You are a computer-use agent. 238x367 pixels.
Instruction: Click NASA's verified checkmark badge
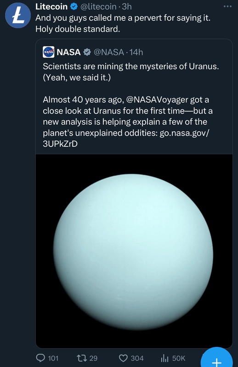click(x=87, y=52)
